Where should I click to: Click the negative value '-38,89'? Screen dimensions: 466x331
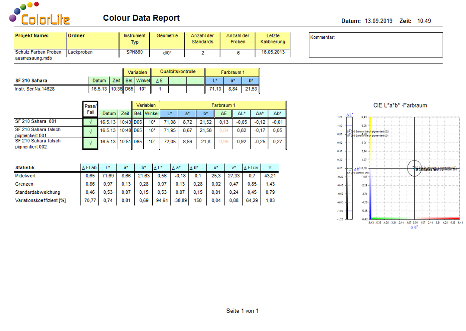tap(180, 201)
